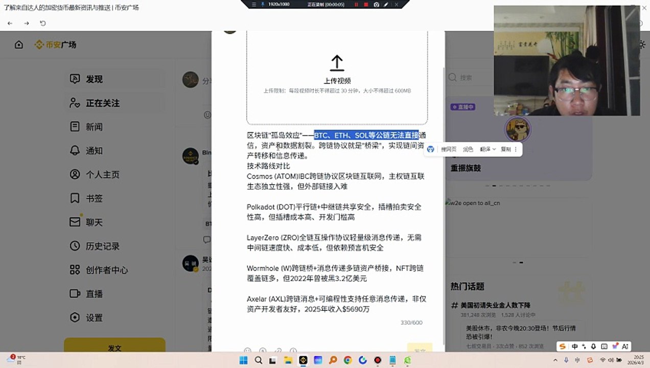Open 通知 in the left sidebar
This screenshot has height=368, width=650.
pos(114,151)
